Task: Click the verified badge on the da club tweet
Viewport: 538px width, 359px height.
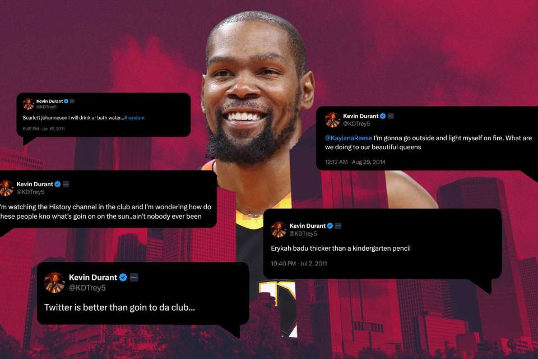Action: click(x=123, y=277)
